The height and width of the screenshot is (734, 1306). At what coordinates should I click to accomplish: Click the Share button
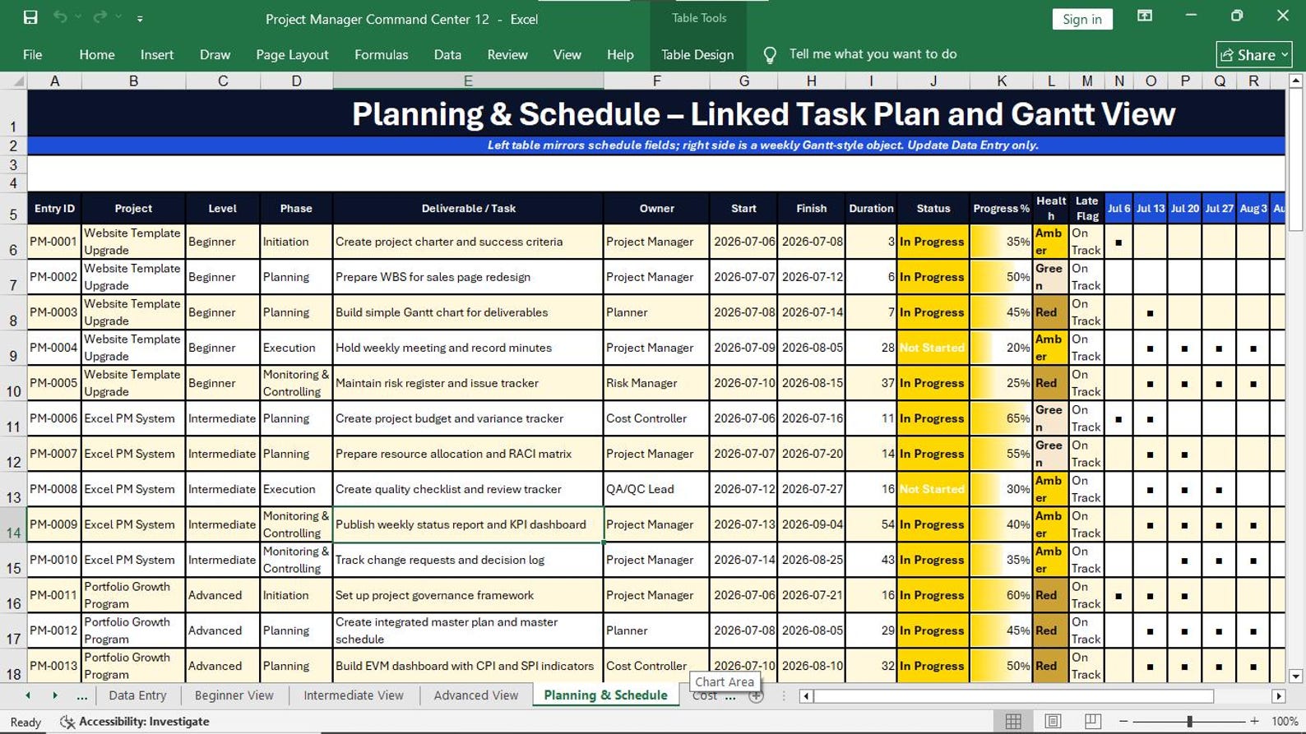click(x=1253, y=54)
